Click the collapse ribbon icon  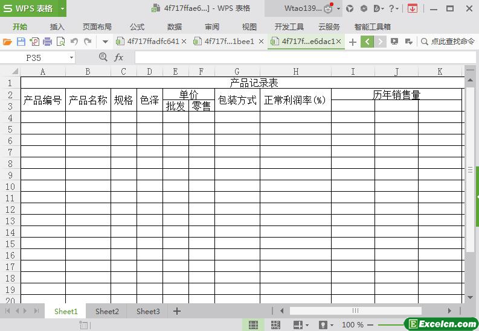click(x=408, y=42)
